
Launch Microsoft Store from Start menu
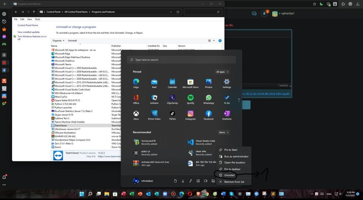[190, 83]
